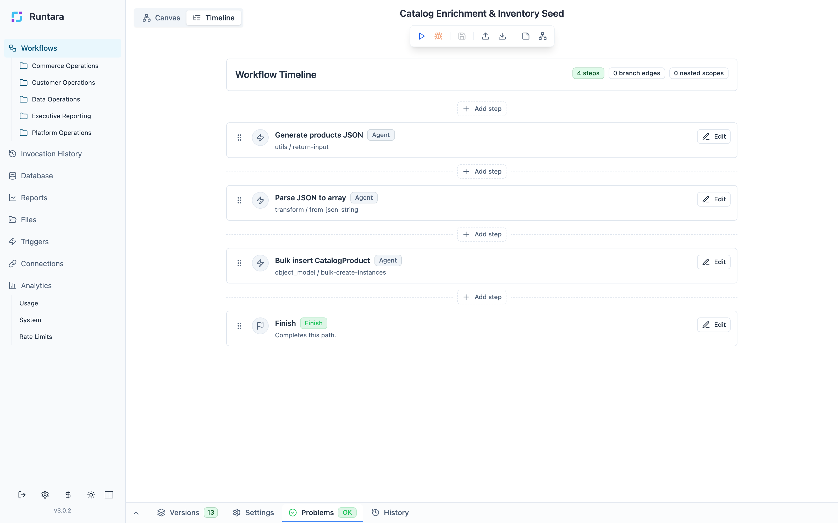Open Executive Reporting folder

click(x=61, y=116)
